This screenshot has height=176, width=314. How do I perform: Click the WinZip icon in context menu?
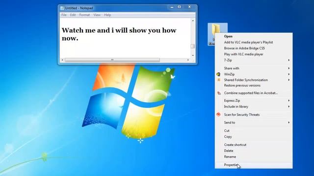point(218,74)
